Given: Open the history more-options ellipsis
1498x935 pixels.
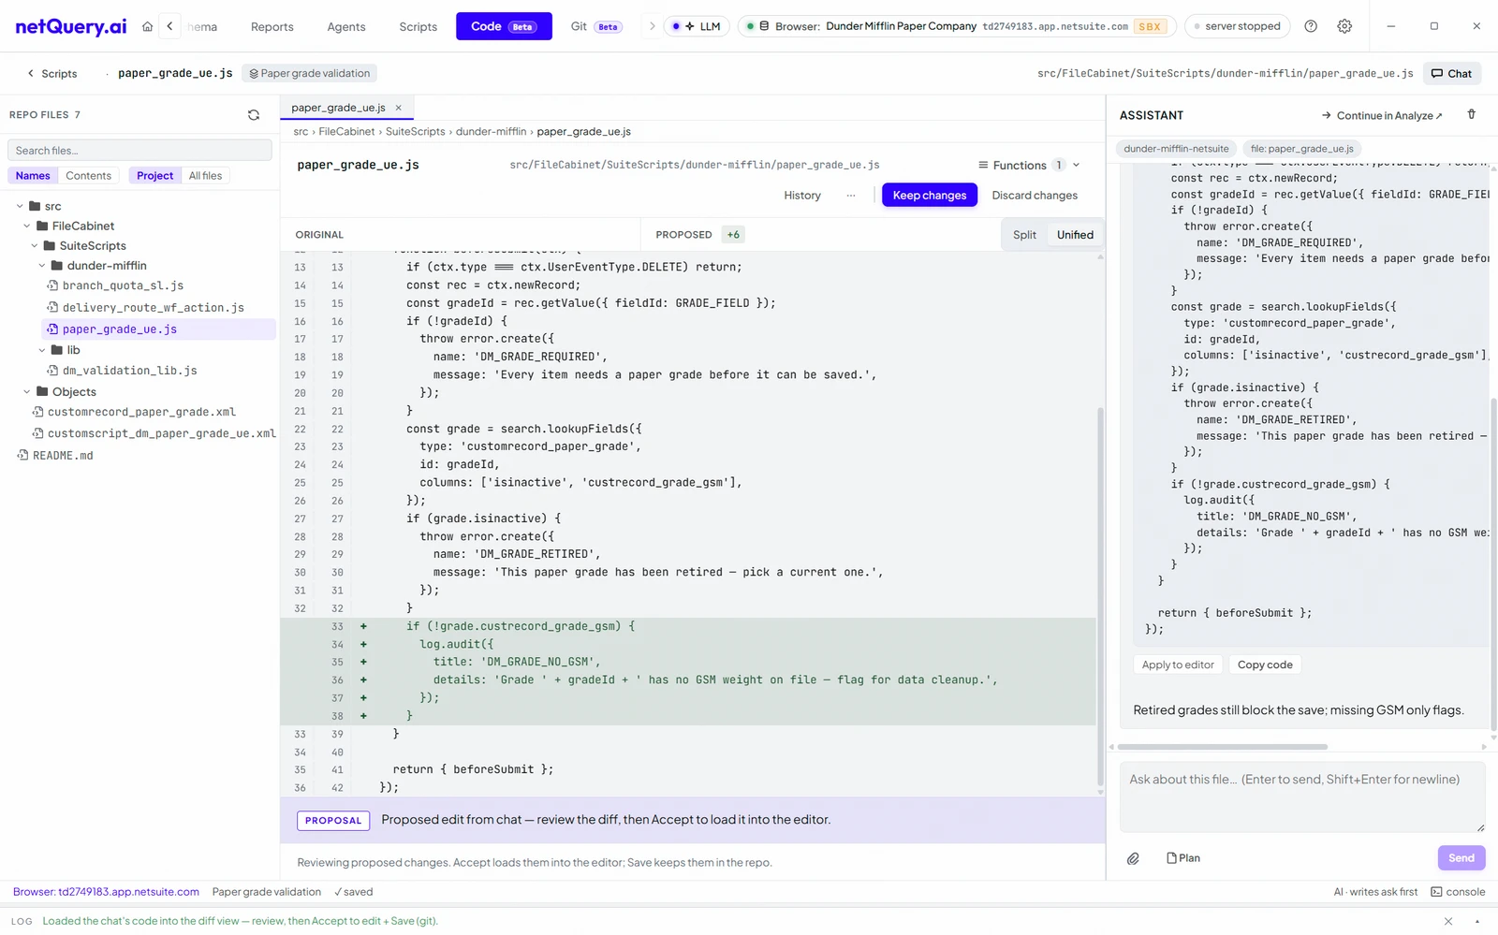Looking at the screenshot, I should [850, 196].
